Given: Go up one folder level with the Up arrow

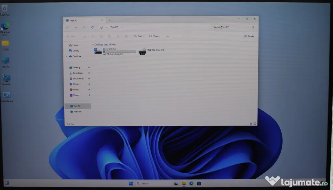Looking at the screenshot, I should click(84, 27).
